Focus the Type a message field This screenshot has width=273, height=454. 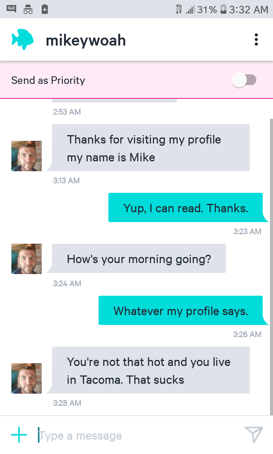(136, 436)
